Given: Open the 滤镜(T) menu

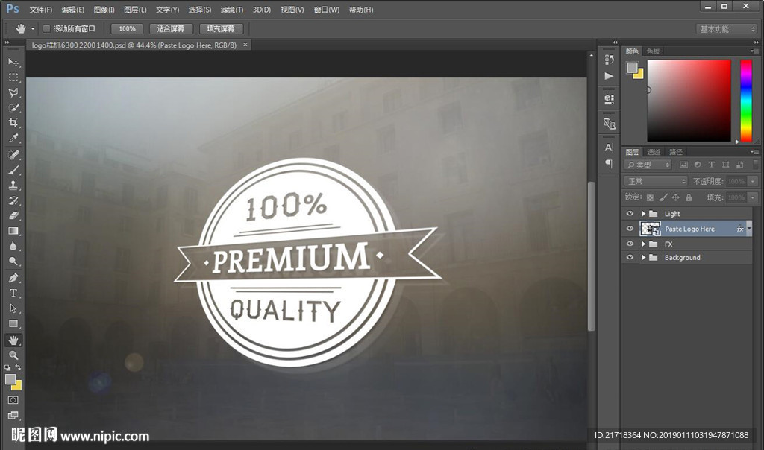Looking at the screenshot, I should click(232, 10).
